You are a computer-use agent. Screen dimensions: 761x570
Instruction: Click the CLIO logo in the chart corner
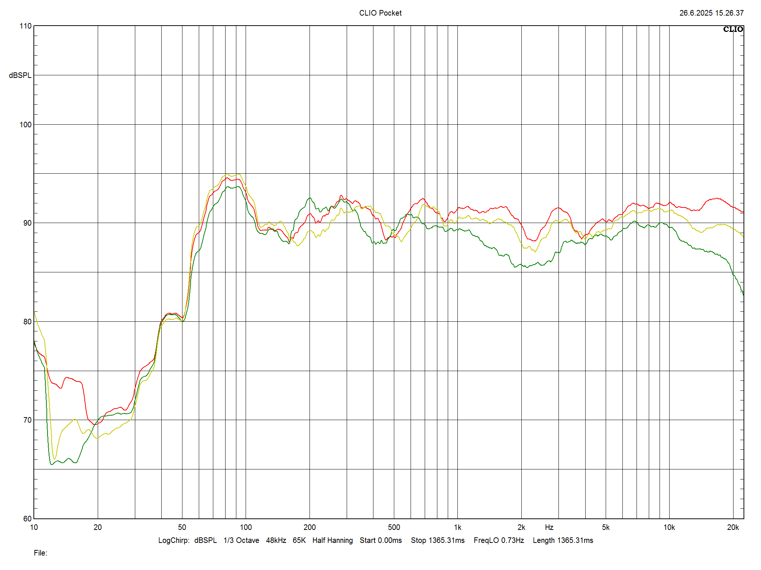[733, 29]
